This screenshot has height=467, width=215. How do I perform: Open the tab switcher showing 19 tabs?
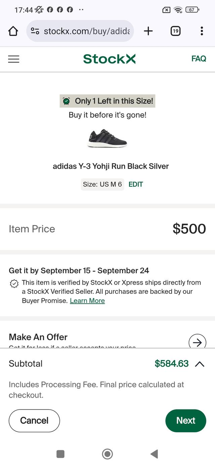(x=175, y=31)
